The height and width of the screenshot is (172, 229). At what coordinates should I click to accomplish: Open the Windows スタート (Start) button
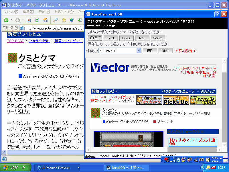click(15, 168)
